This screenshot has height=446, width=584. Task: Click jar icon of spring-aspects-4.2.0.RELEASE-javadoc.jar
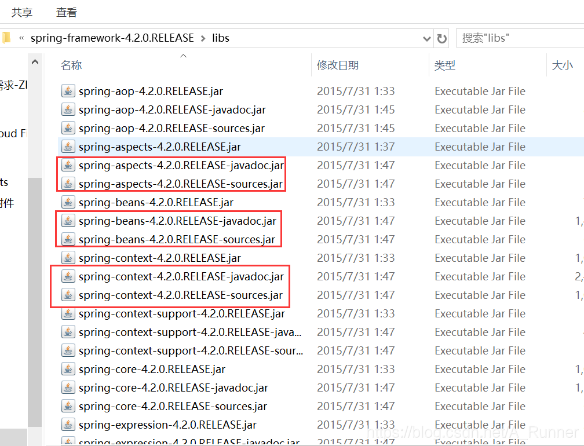[x=68, y=165]
